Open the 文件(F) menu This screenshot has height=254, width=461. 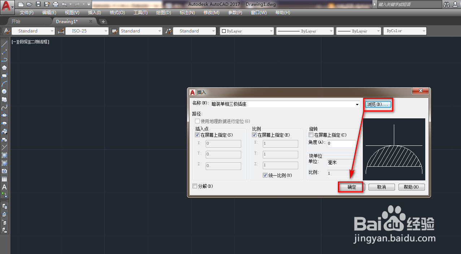coord(26,12)
